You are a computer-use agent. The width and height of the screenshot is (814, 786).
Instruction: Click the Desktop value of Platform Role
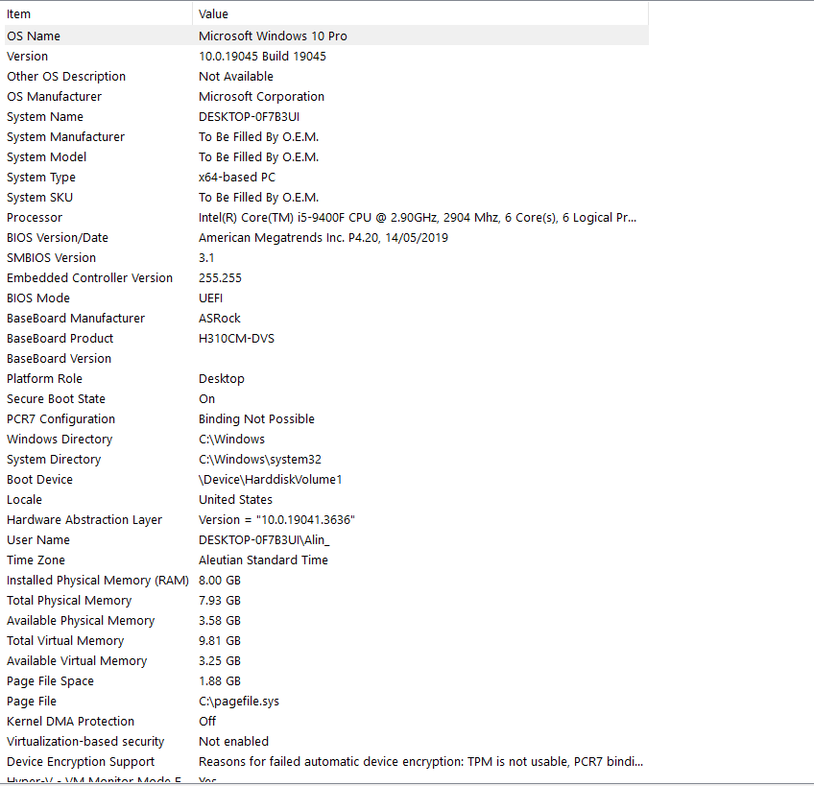point(221,379)
